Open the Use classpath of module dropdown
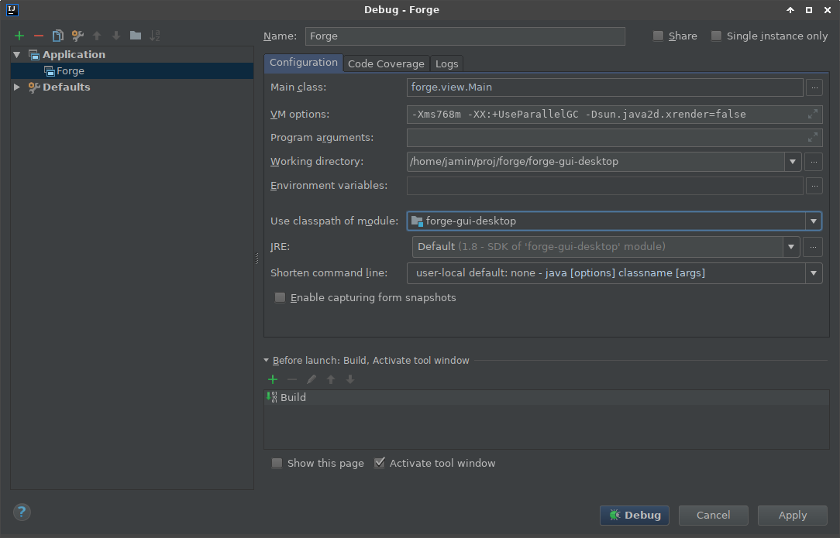 point(814,221)
